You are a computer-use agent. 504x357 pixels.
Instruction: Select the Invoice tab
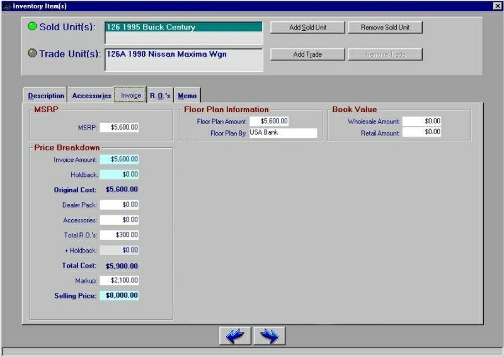click(130, 95)
